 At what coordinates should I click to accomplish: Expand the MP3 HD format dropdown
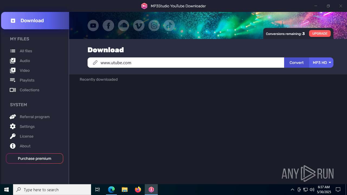tap(321, 63)
